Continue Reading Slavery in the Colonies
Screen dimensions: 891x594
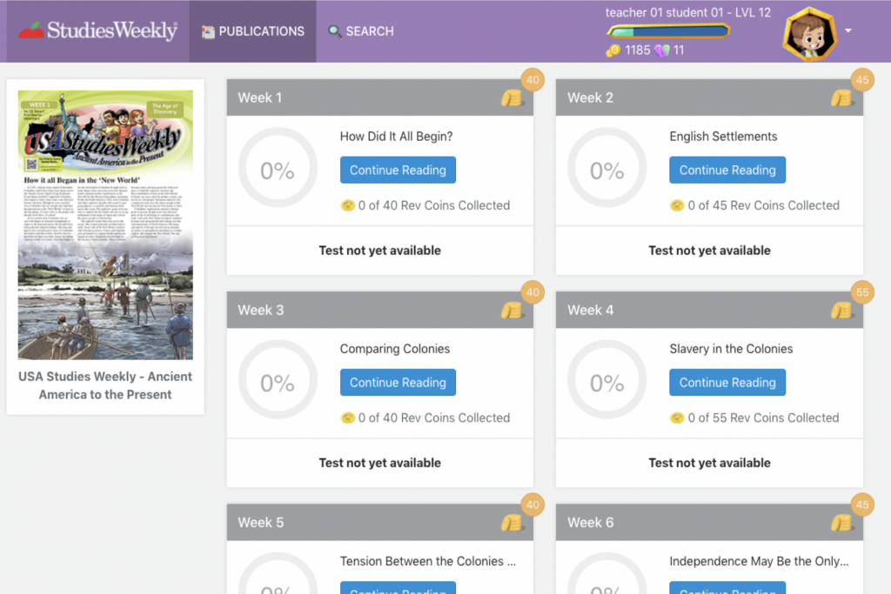(x=727, y=382)
